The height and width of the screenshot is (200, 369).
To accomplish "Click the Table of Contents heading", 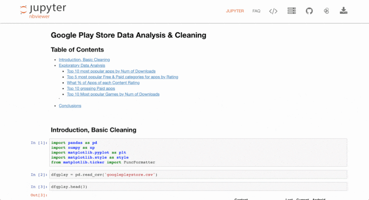I will [x=77, y=50].
